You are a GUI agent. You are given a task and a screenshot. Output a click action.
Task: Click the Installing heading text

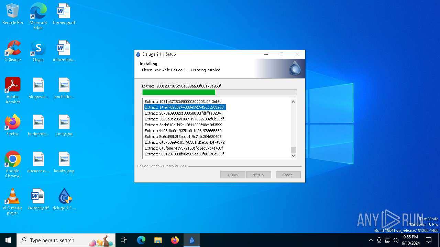[148, 64]
